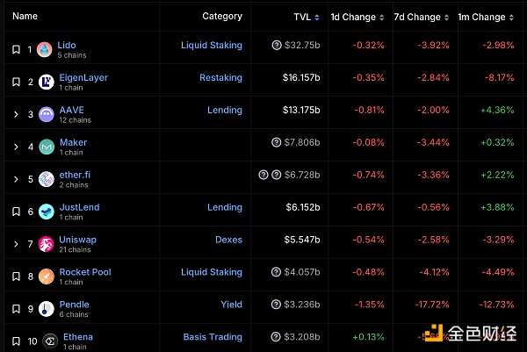The width and height of the screenshot is (527, 352).
Task: Open the ether.fi protocol link
Action: coord(75,175)
